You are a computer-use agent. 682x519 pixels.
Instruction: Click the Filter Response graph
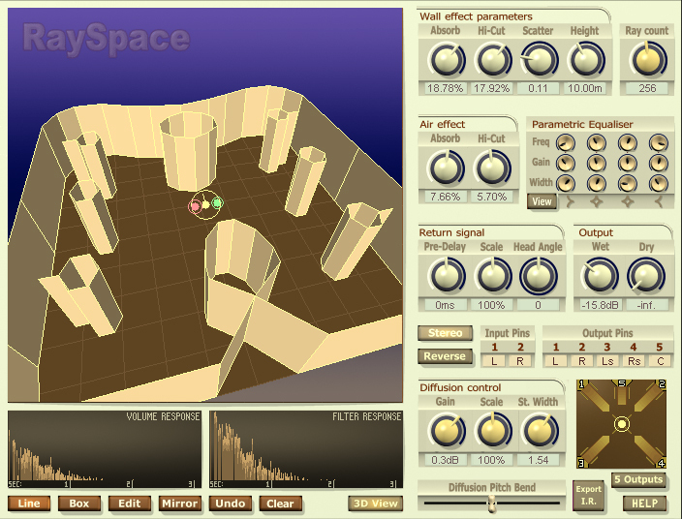pyautogui.click(x=306, y=449)
